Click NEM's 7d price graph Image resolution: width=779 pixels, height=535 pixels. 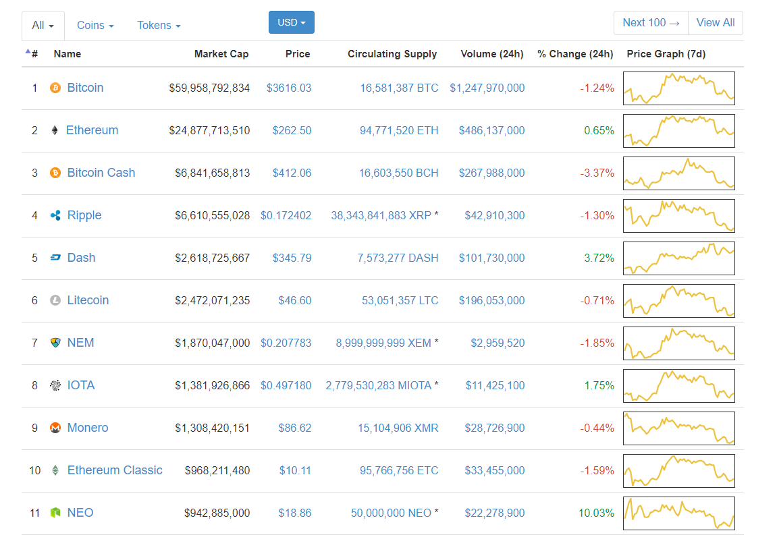(679, 343)
